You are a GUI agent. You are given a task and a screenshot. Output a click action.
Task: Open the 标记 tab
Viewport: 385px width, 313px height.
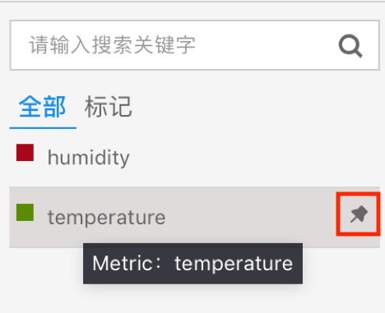pyautogui.click(x=109, y=107)
